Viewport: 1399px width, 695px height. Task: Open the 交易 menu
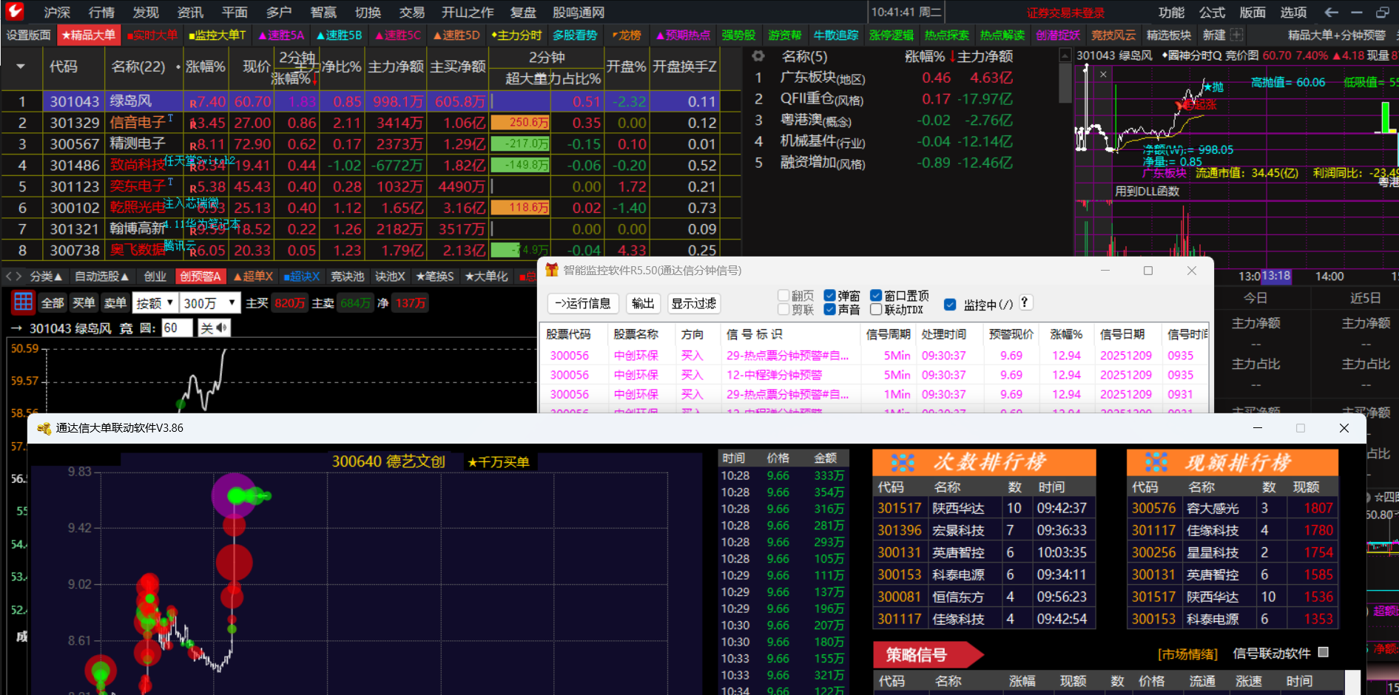(412, 11)
